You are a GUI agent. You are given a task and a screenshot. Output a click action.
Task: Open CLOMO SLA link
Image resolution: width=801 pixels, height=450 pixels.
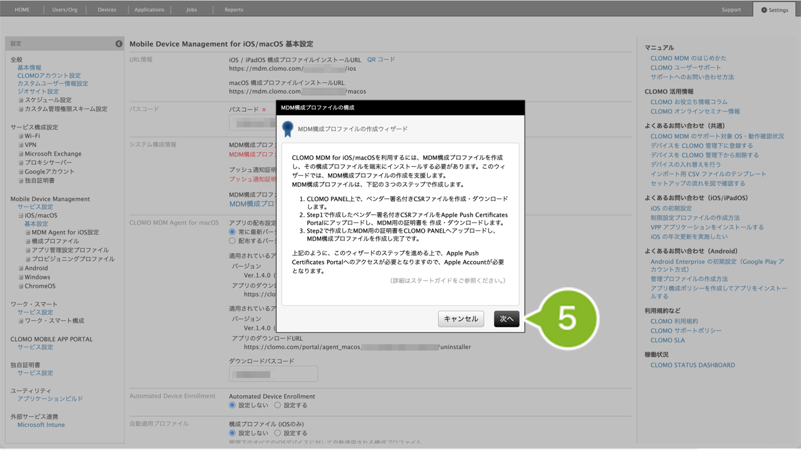click(x=667, y=340)
